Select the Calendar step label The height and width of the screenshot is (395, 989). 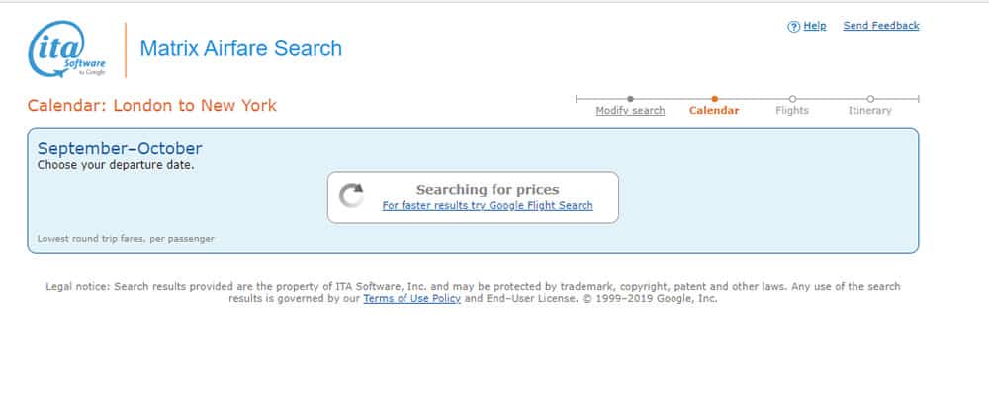pos(714,111)
